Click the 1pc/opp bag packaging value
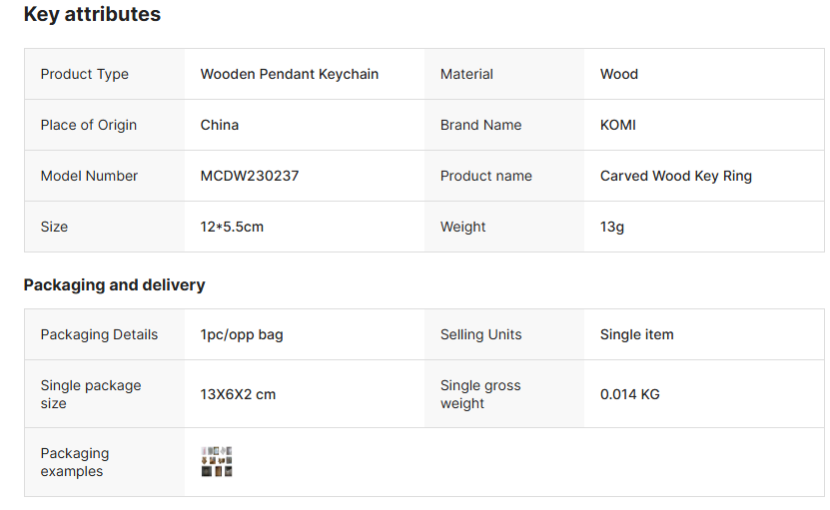Screen dimensions: 830x510 (x=241, y=334)
